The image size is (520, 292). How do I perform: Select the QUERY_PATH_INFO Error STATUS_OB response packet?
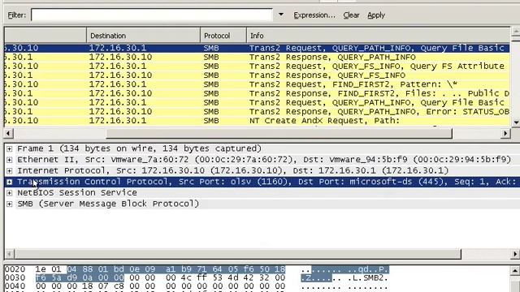pyautogui.click(x=257, y=112)
